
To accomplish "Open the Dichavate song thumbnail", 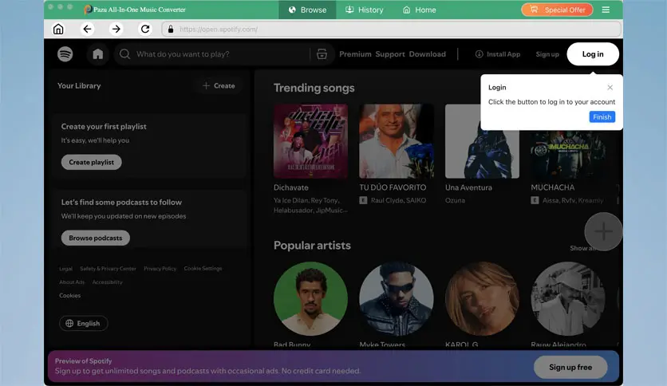I will (310, 141).
